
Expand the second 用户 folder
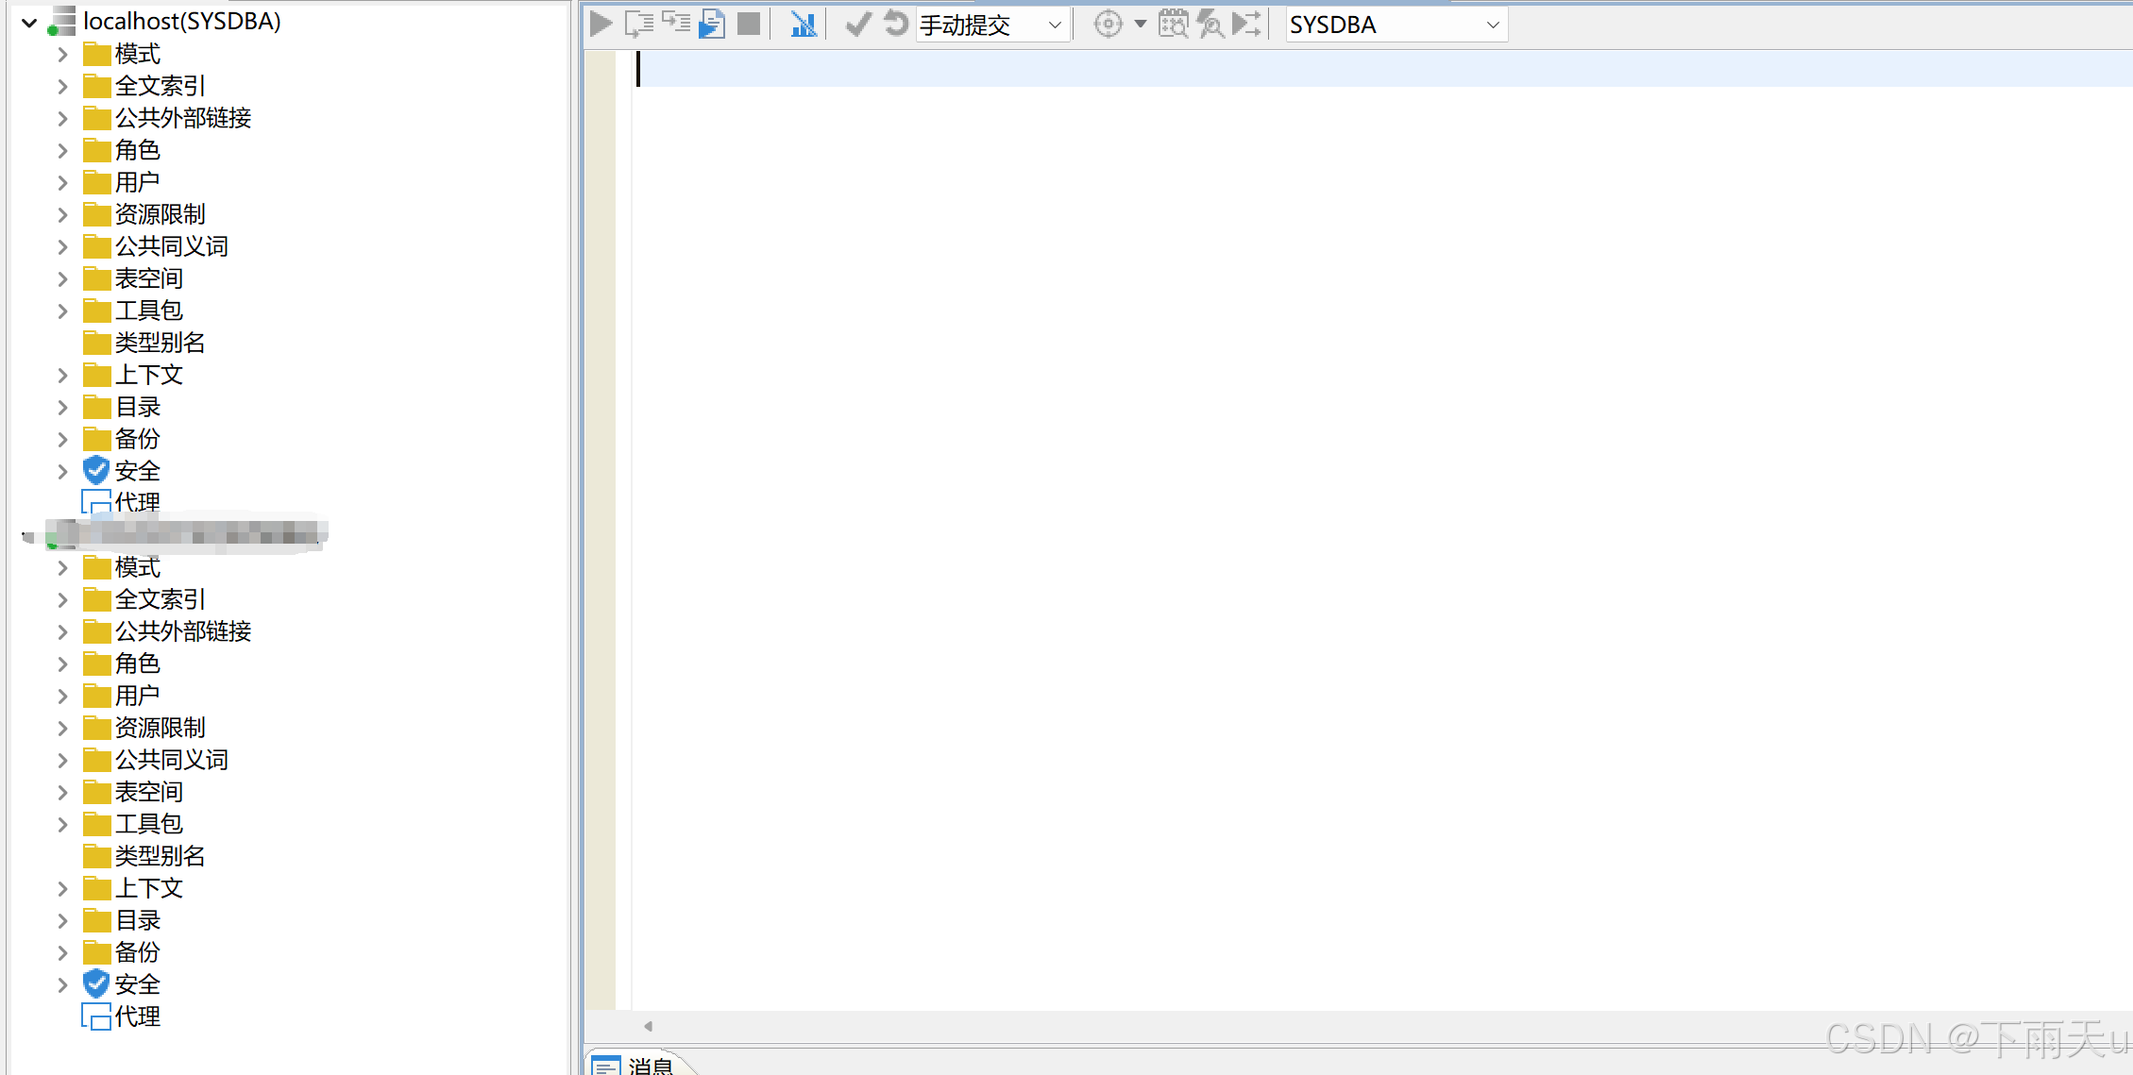point(62,697)
